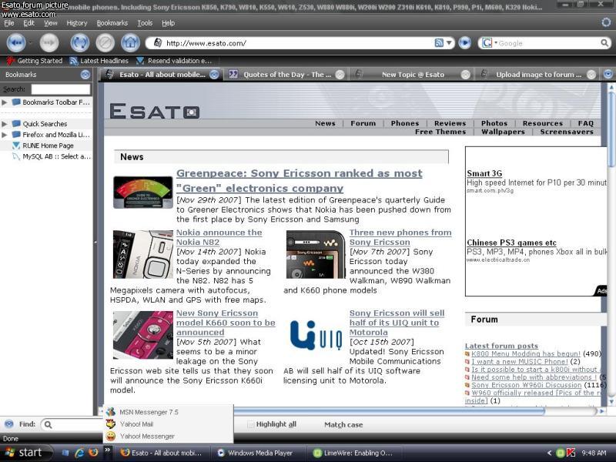Open K800 Menu Modding forum post
616x462 pixels.
(526, 354)
